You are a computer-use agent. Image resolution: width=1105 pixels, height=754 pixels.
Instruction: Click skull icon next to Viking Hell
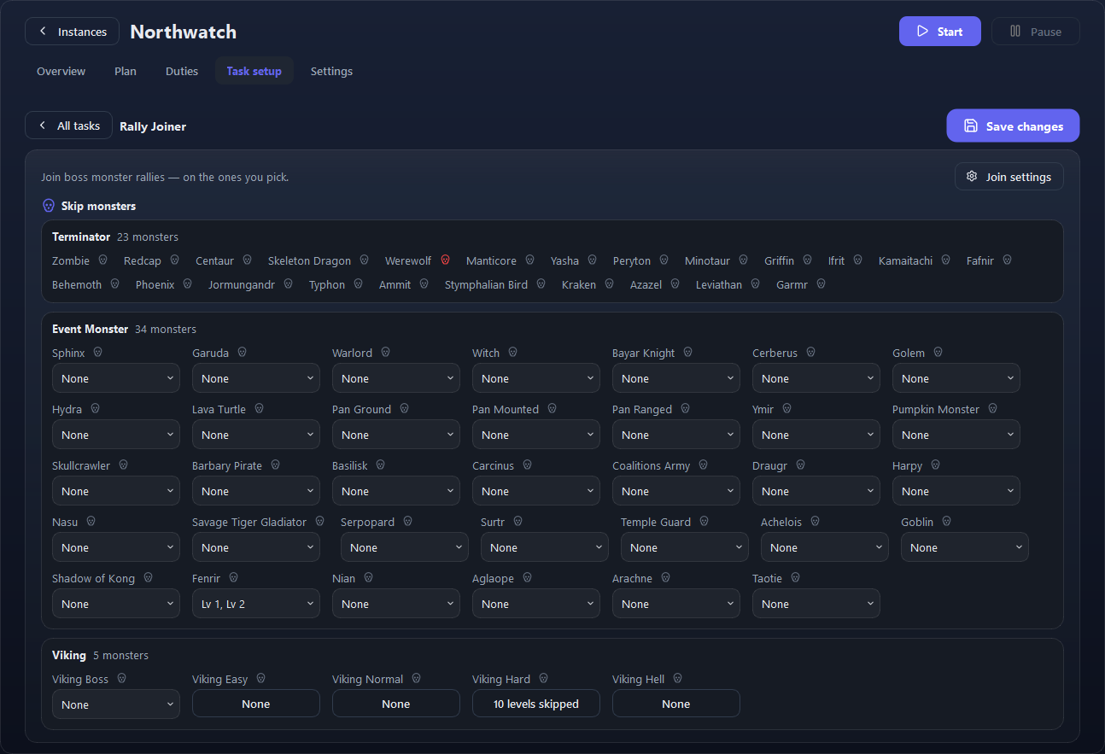click(x=677, y=679)
